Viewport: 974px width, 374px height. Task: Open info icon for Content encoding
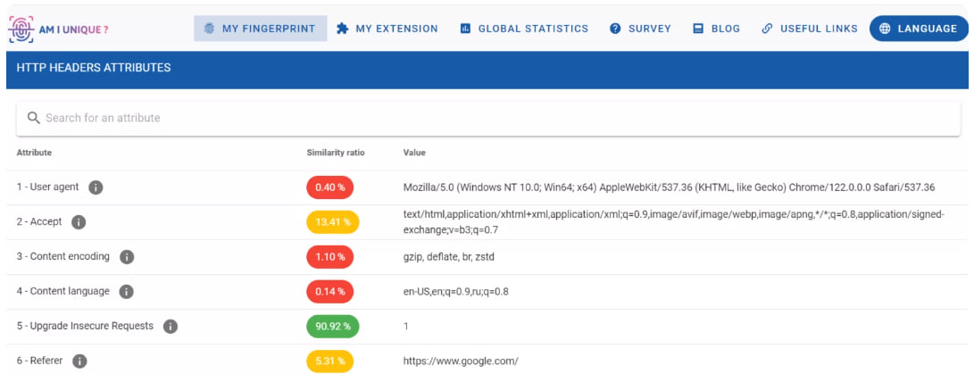[127, 257]
